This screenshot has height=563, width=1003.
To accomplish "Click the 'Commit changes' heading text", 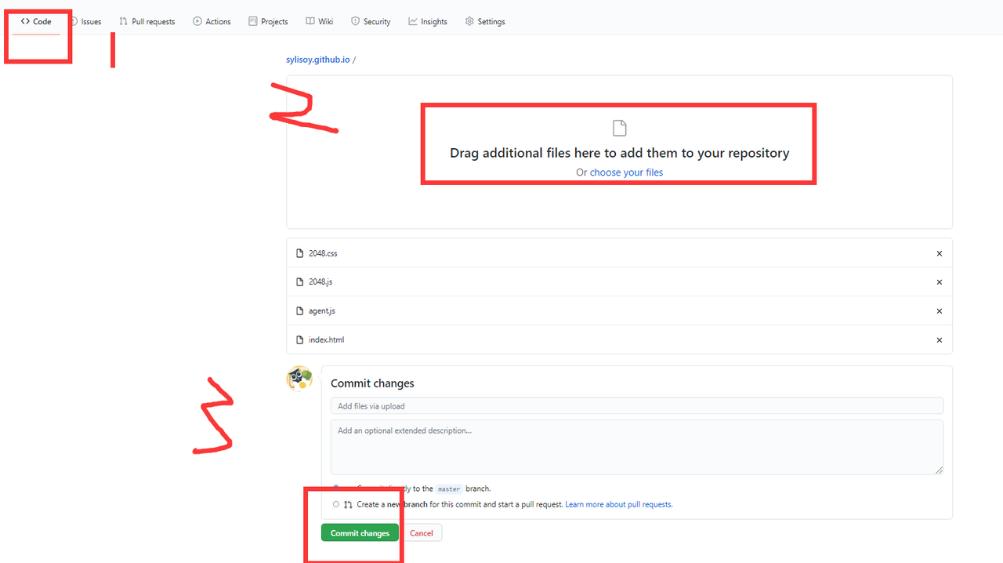I will pyautogui.click(x=372, y=383).
